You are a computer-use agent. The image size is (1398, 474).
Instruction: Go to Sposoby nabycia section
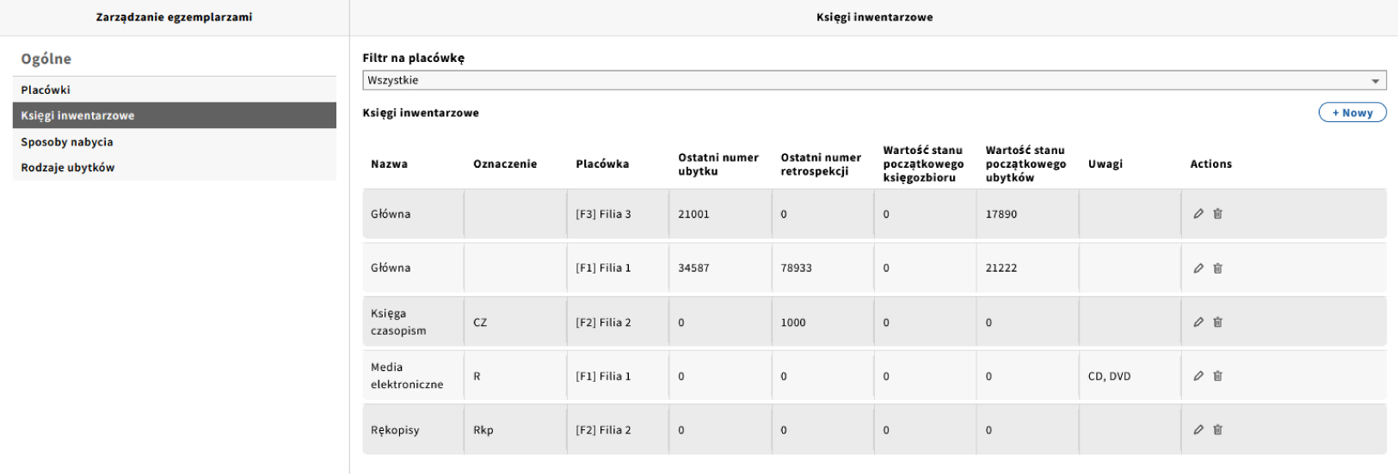pyautogui.click(x=67, y=142)
